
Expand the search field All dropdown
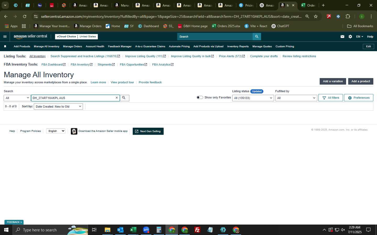tap(17, 98)
